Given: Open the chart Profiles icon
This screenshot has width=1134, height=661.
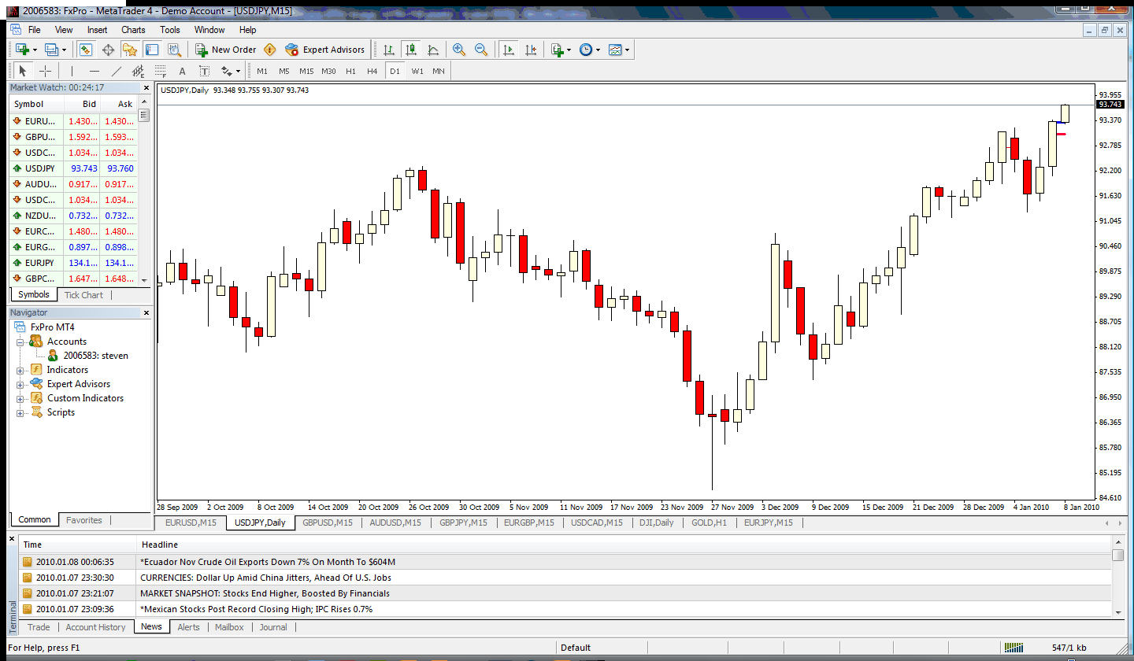Looking at the screenshot, I should coord(51,50).
